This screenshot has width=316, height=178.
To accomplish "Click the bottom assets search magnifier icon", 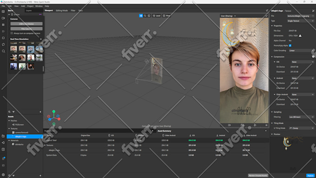I will (9, 176).
